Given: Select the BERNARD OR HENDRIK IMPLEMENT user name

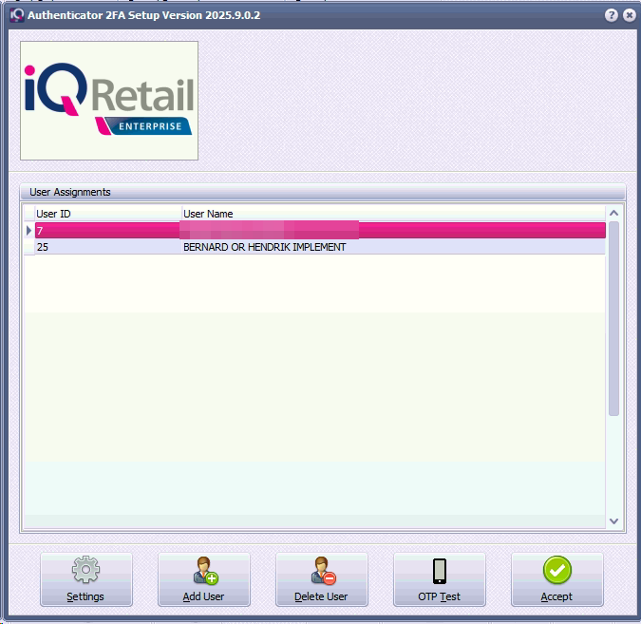Looking at the screenshot, I should coord(264,247).
